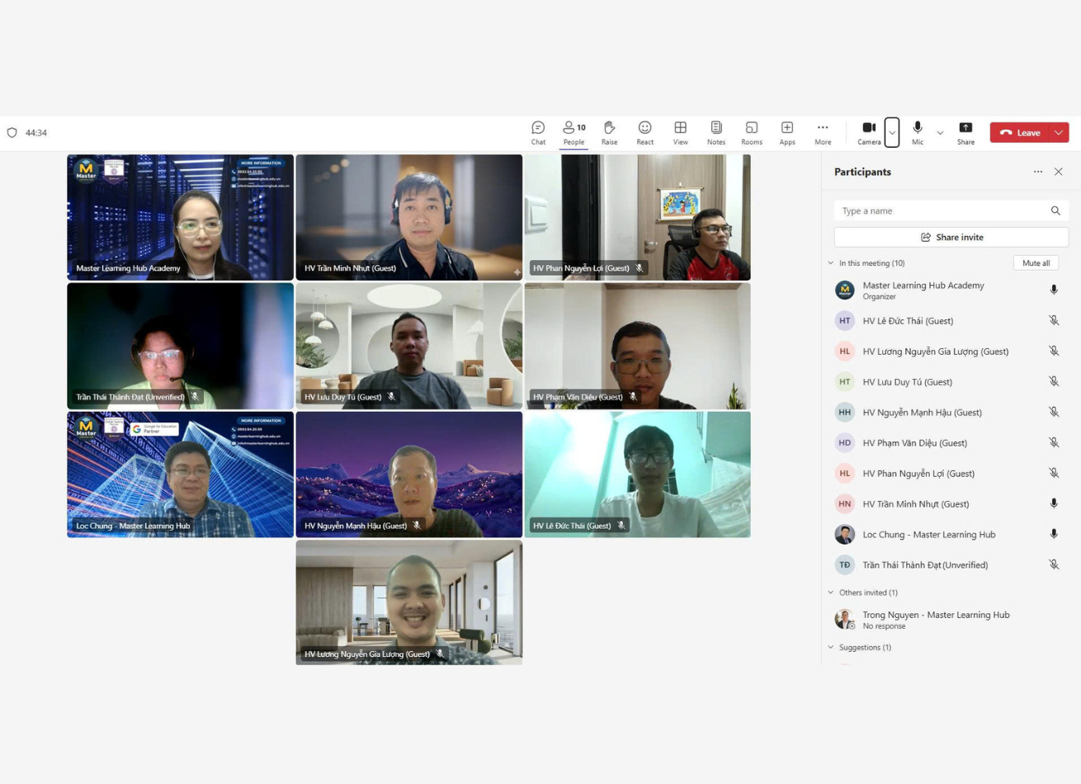Expand Leave button dropdown arrow
This screenshot has height=784, width=1081.
(x=1059, y=132)
